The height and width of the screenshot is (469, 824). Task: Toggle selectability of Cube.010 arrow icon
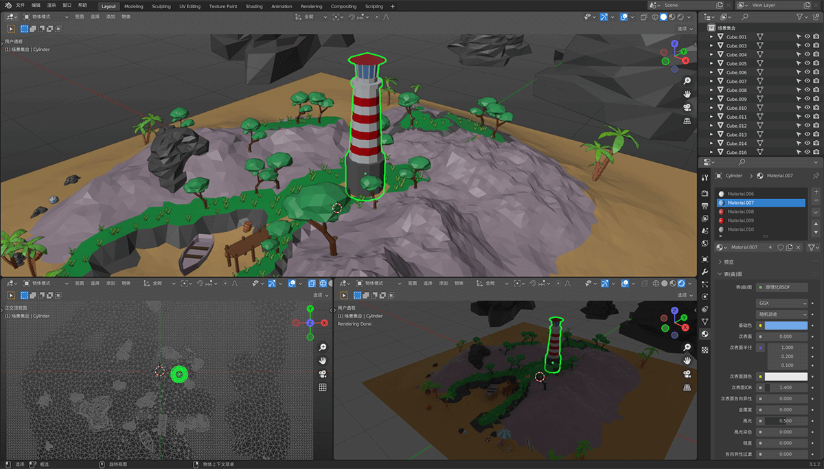799,108
